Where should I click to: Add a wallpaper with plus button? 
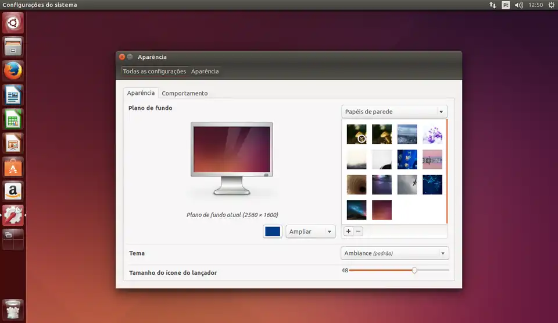[348, 232]
